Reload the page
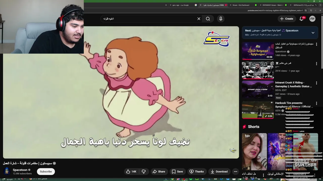Image resolution: width=323 pixels, height=181 pixels. click(x=311, y=11)
